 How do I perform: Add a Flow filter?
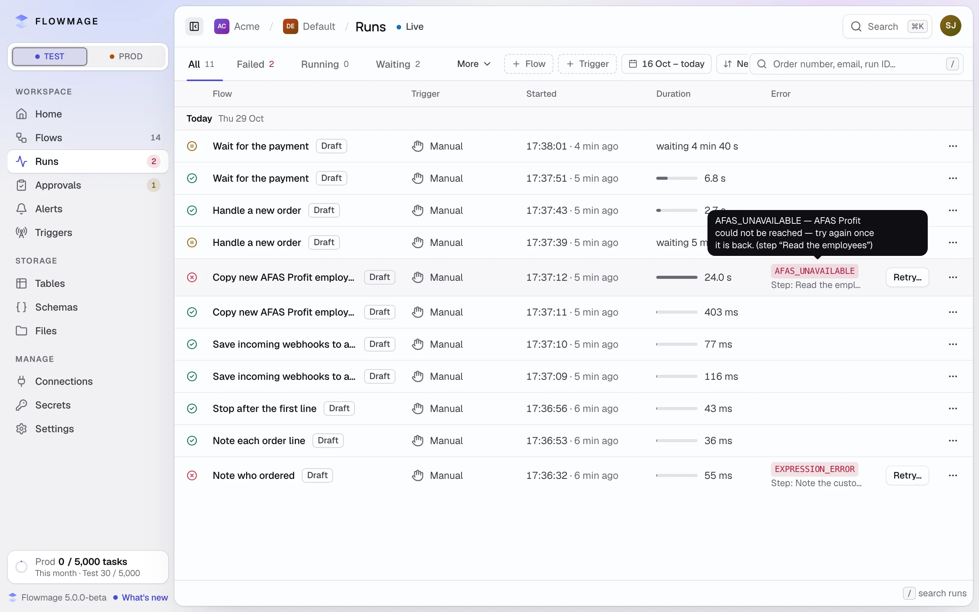[529, 64]
